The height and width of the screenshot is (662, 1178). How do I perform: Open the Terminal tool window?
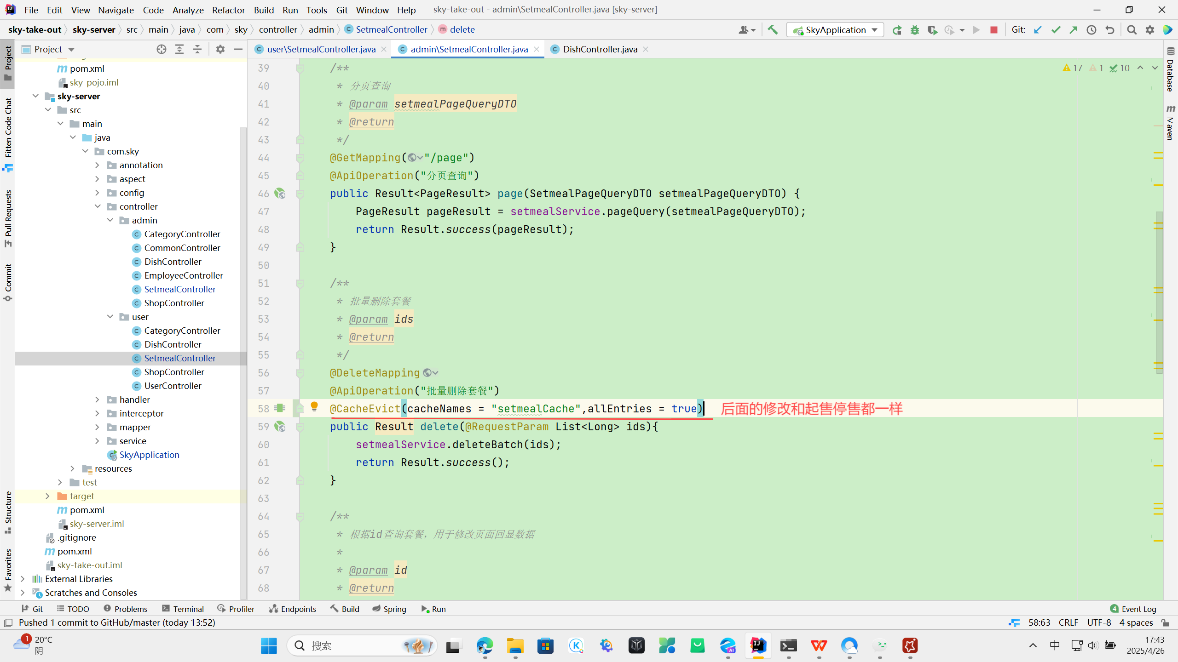[183, 609]
